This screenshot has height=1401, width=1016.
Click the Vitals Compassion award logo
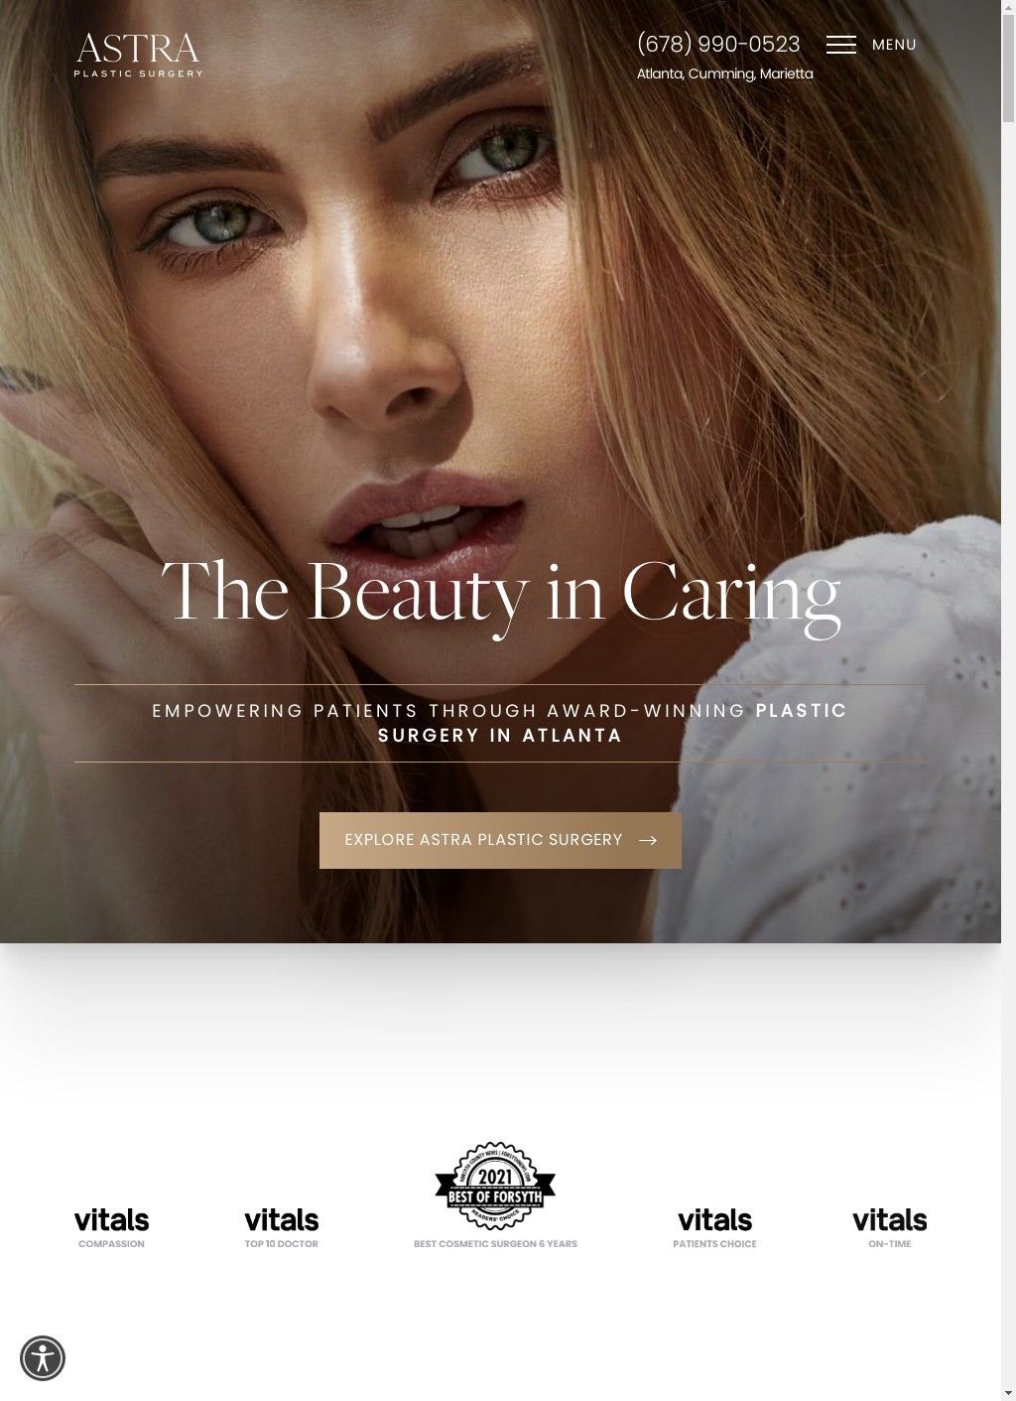coord(111,1226)
